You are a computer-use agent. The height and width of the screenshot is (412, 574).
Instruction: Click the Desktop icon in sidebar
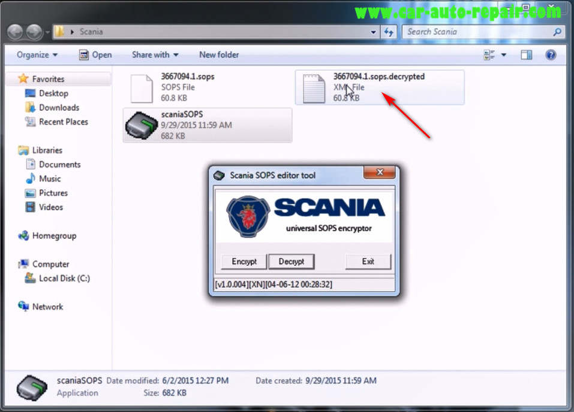click(x=30, y=93)
